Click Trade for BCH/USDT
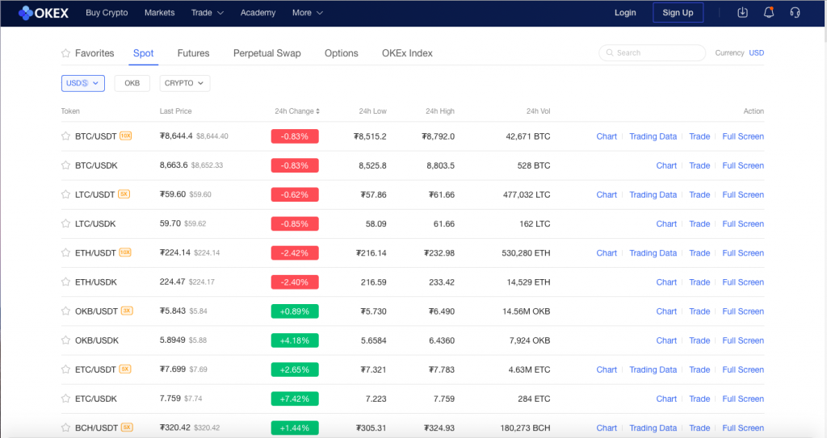Image resolution: width=827 pixels, height=438 pixels. (699, 428)
